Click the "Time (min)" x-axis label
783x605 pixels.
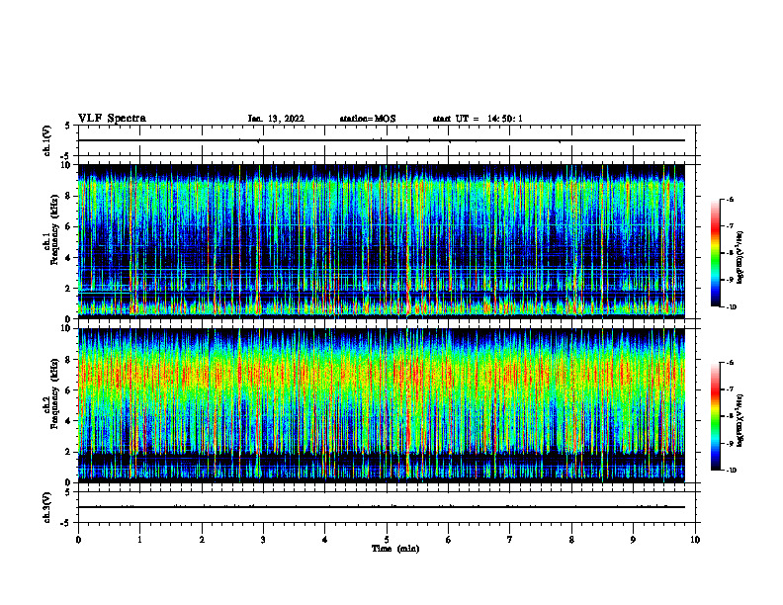point(395,549)
